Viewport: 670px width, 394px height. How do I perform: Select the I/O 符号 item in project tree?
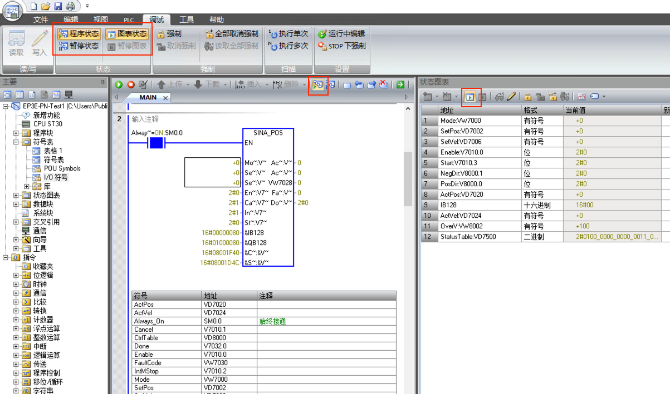56,177
